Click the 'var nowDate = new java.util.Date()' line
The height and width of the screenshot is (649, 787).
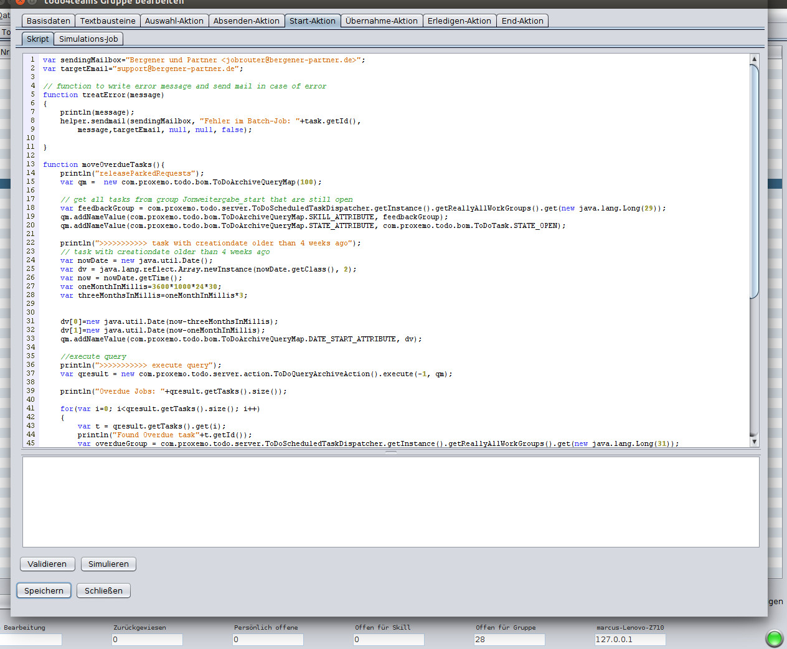(x=136, y=260)
